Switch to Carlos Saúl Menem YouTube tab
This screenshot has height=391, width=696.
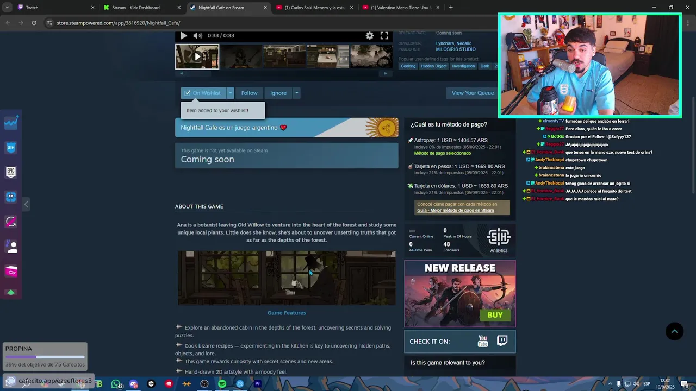click(x=315, y=8)
